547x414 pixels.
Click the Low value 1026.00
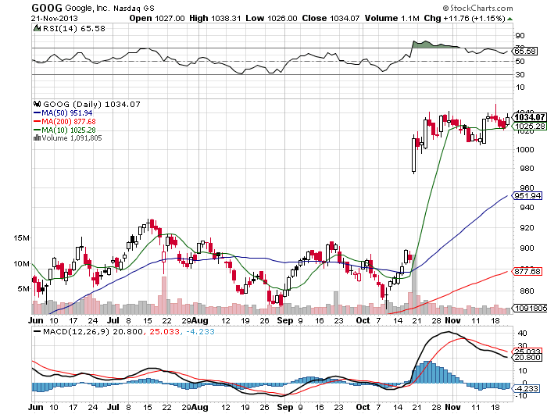click(282, 18)
